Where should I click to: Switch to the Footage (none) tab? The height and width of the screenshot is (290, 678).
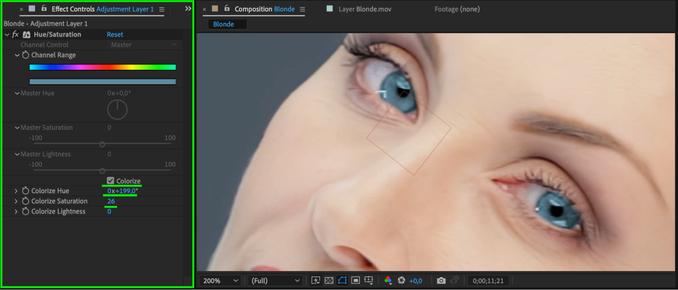(457, 9)
